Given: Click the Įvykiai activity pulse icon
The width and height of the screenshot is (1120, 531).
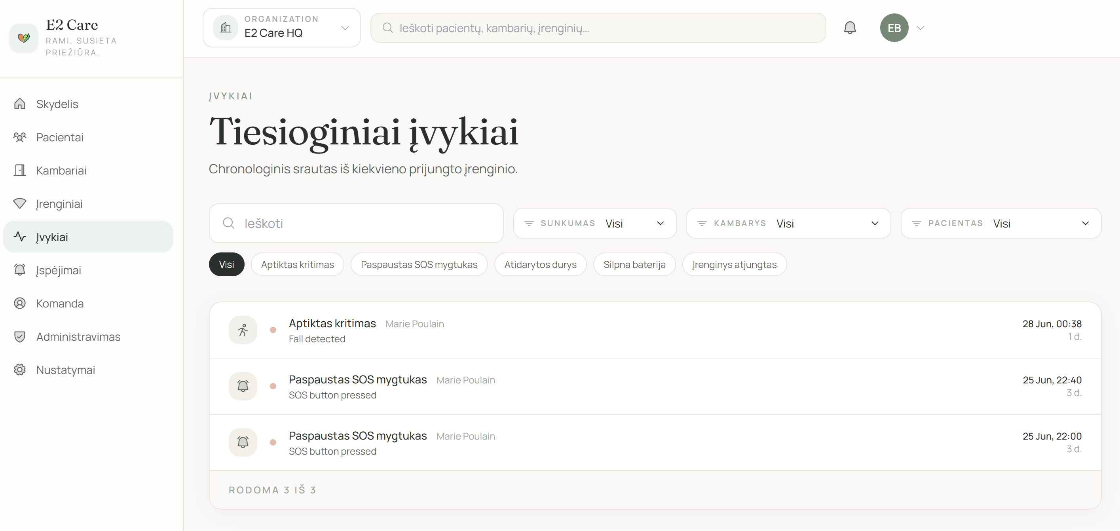Looking at the screenshot, I should (x=19, y=237).
